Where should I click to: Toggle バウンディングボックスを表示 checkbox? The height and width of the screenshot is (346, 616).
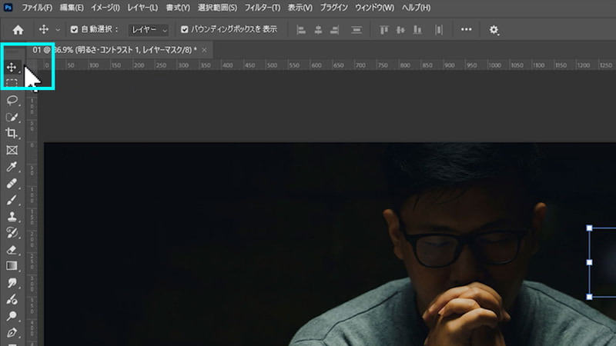click(x=184, y=29)
